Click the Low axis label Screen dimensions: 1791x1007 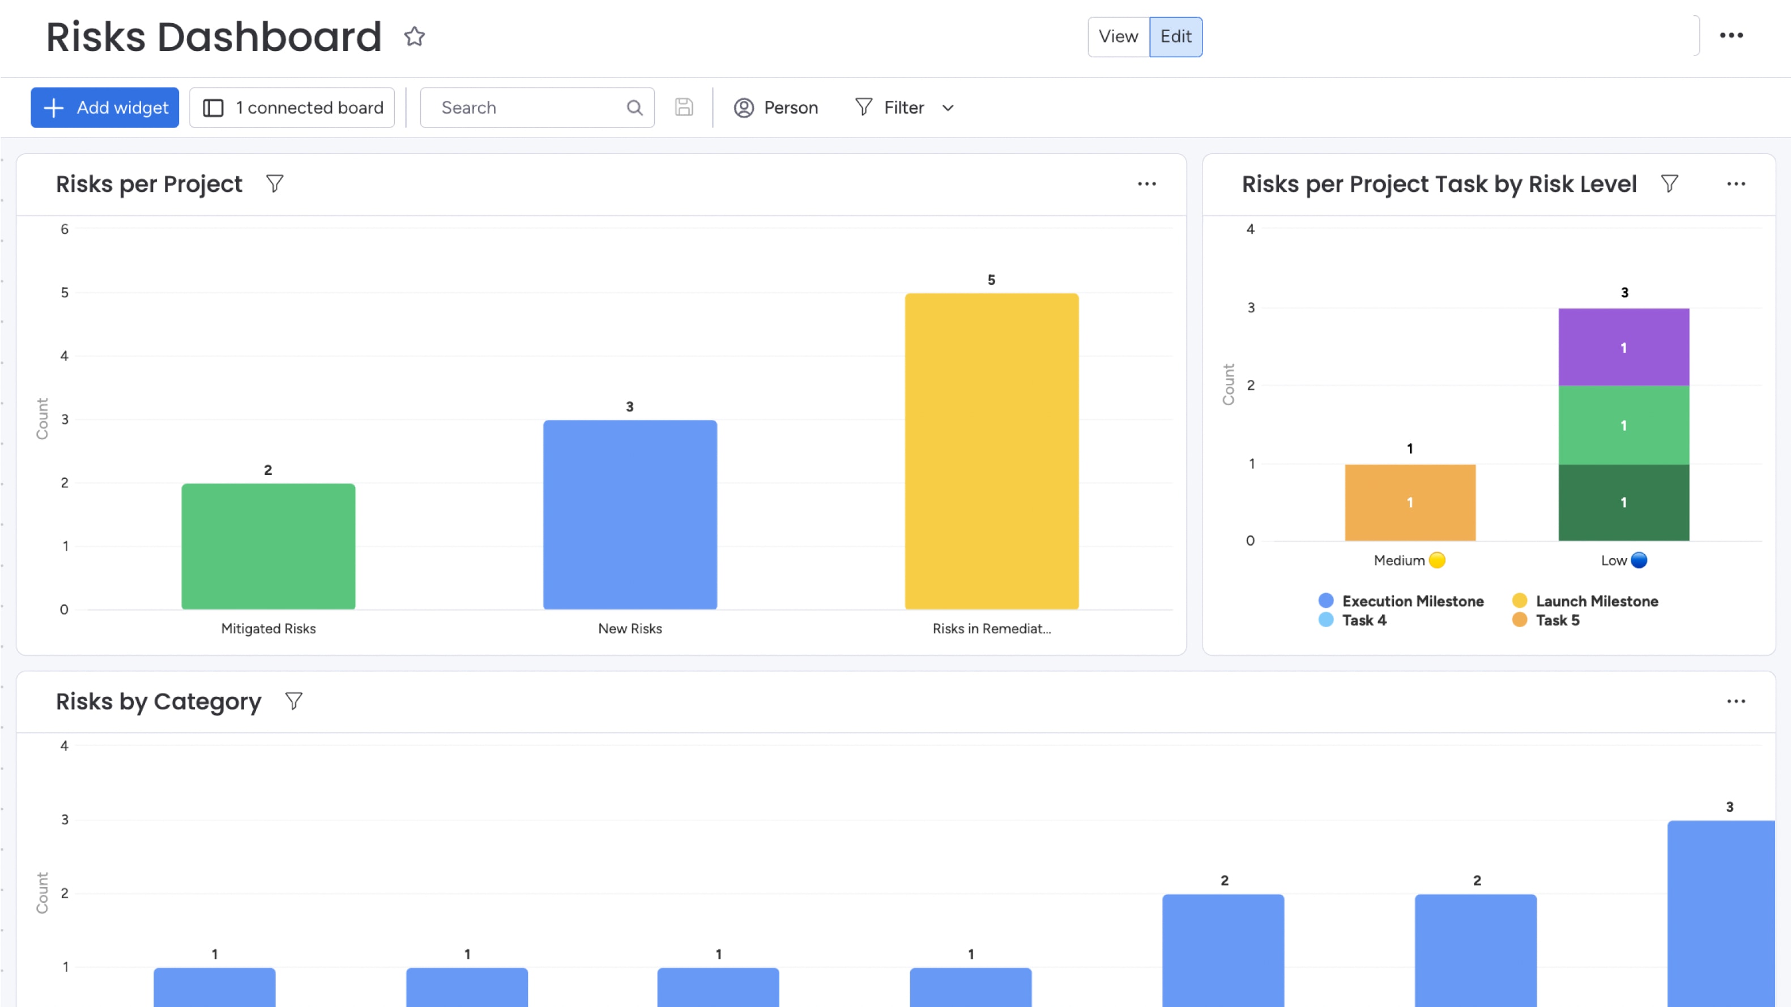coord(1623,560)
